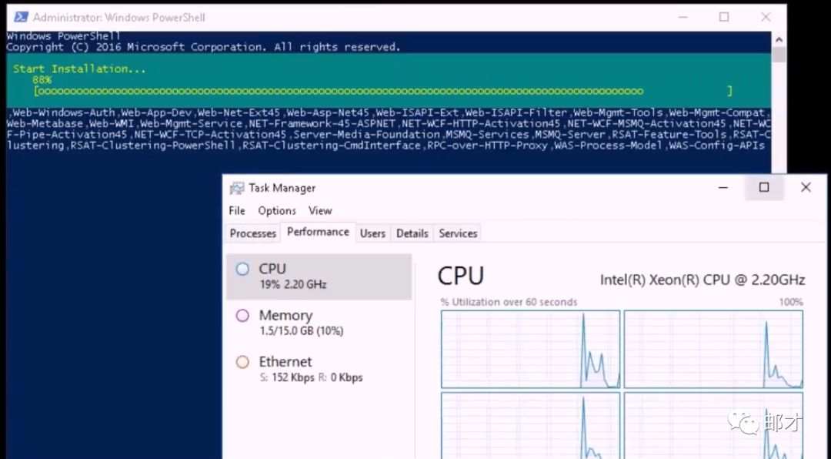Maximize the PowerShell window
The height and width of the screenshot is (459, 831).
click(x=724, y=17)
